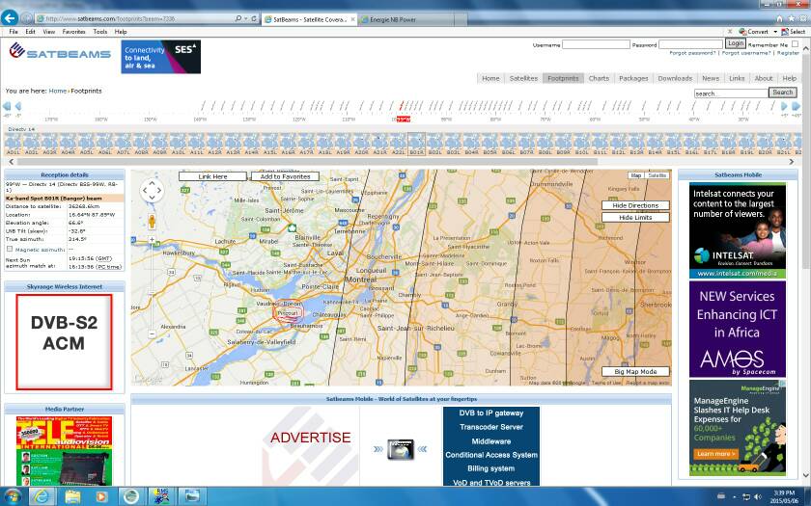Switch map to Map view

[635, 175]
